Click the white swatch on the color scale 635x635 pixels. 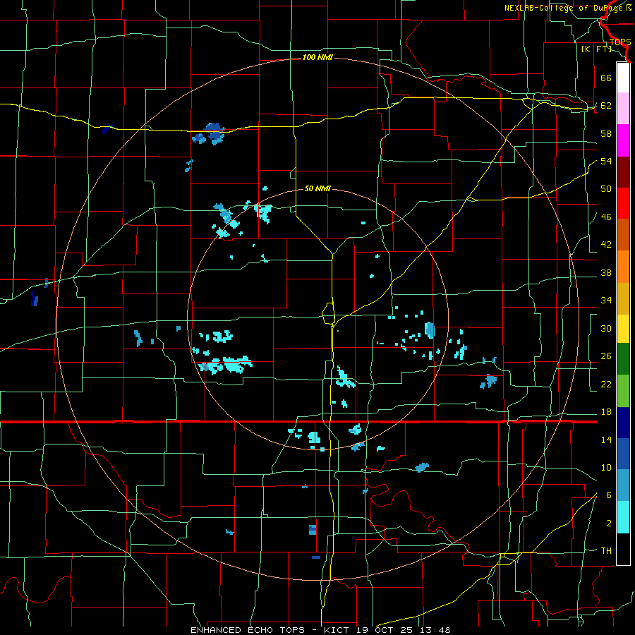pos(623,78)
